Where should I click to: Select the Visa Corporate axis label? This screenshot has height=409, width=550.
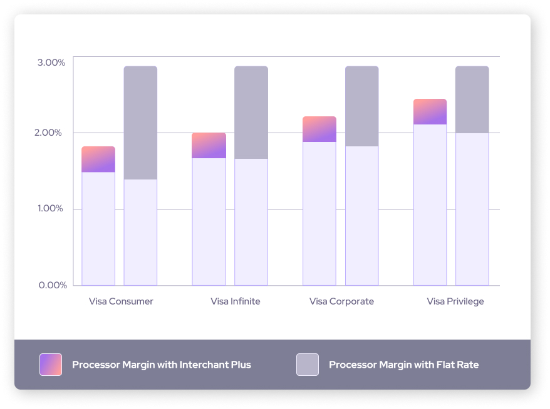tap(341, 301)
